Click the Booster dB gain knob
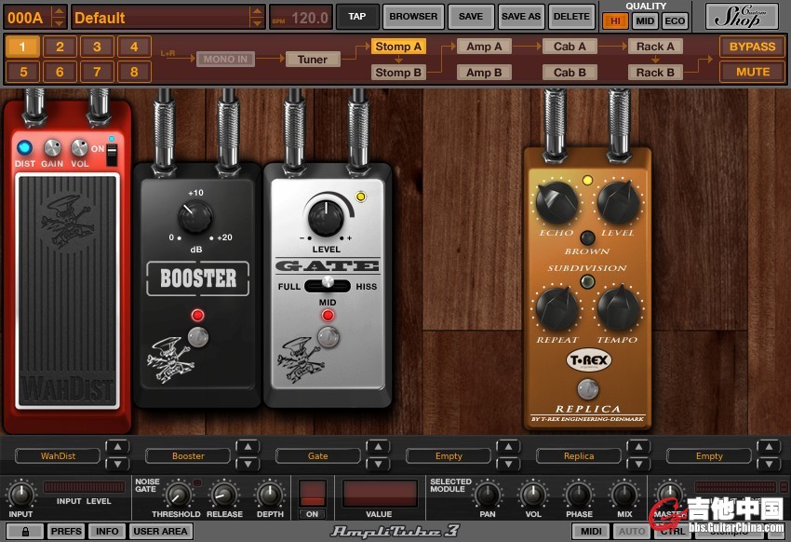791x542 pixels. click(x=196, y=218)
